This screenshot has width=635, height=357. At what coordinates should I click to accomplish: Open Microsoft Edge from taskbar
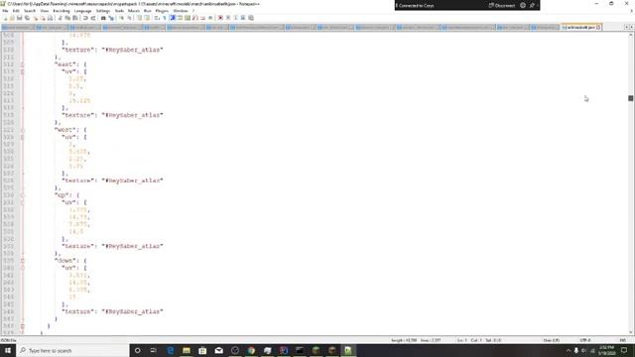[170, 350]
